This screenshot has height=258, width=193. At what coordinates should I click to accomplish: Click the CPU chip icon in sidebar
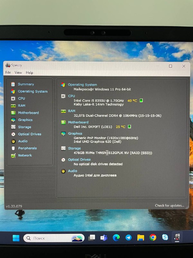tap(13, 98)
